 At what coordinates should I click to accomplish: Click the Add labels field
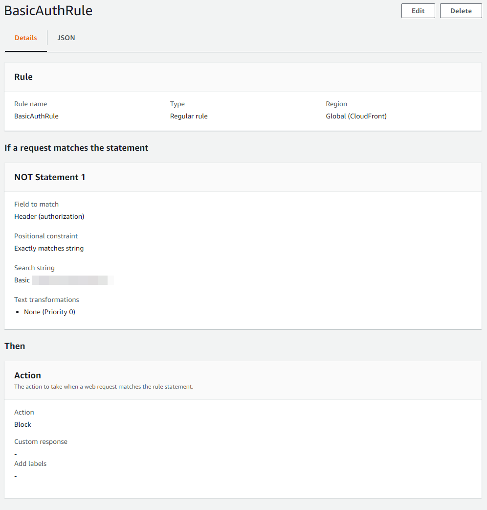click(x=30, y=464)
